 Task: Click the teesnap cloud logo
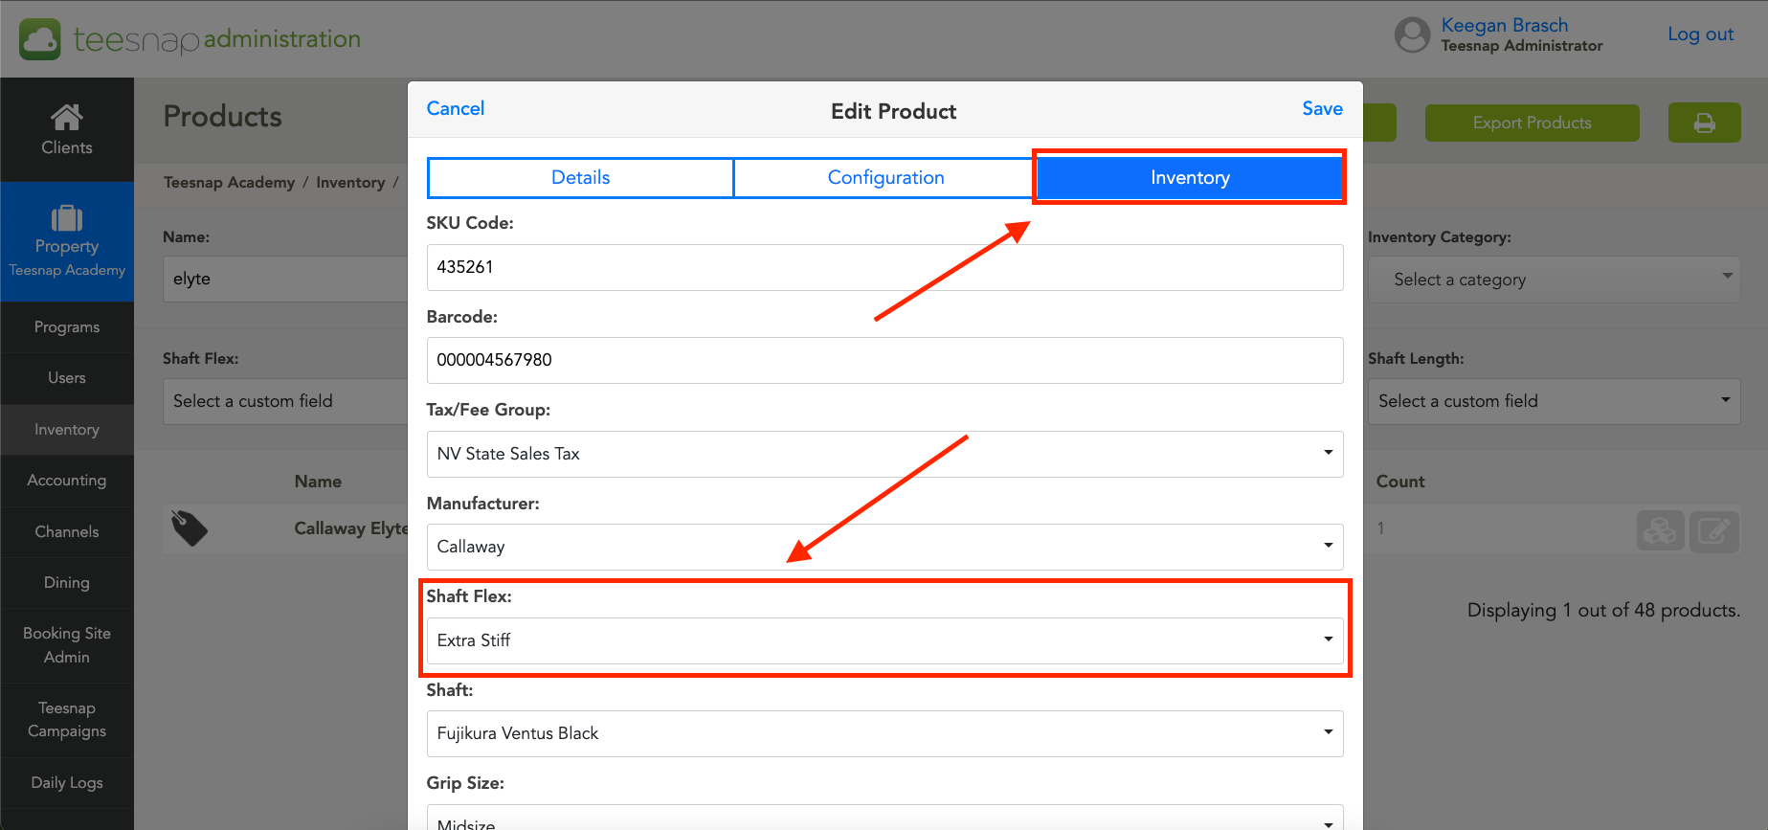[40, 39]
